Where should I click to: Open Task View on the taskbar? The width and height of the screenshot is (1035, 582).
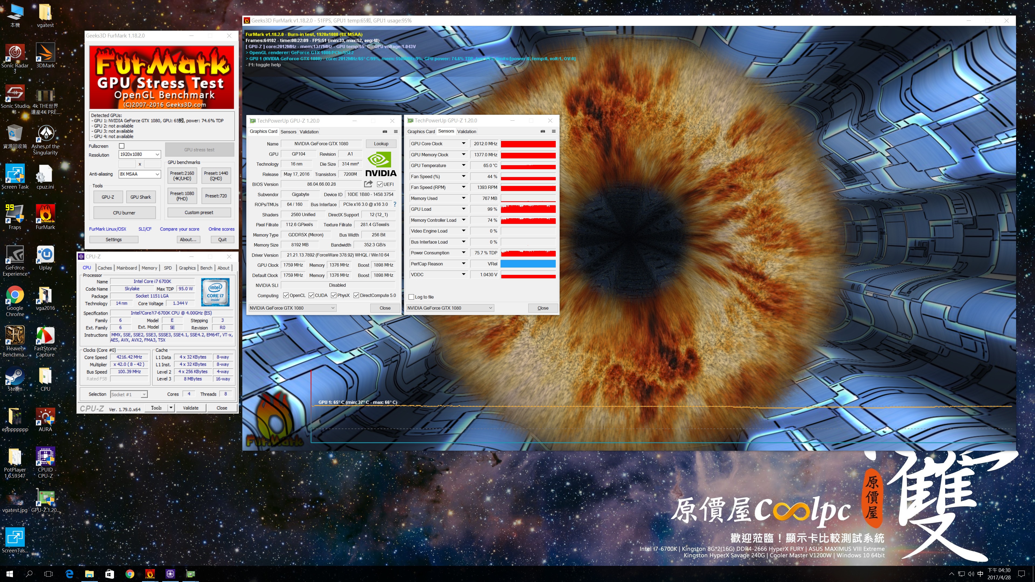click(48, 574)
